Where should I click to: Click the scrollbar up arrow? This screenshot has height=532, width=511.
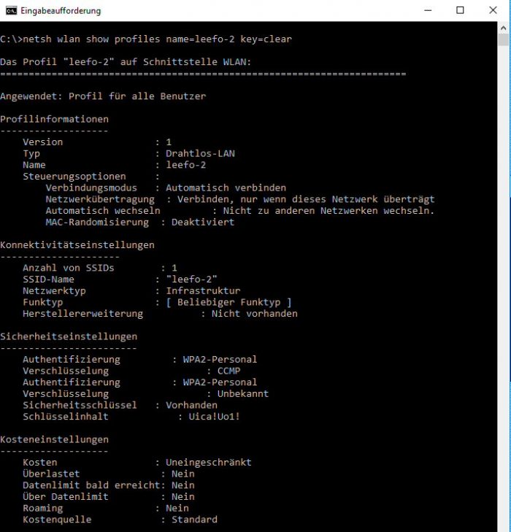pyautogui.click(x=503, y=28)
